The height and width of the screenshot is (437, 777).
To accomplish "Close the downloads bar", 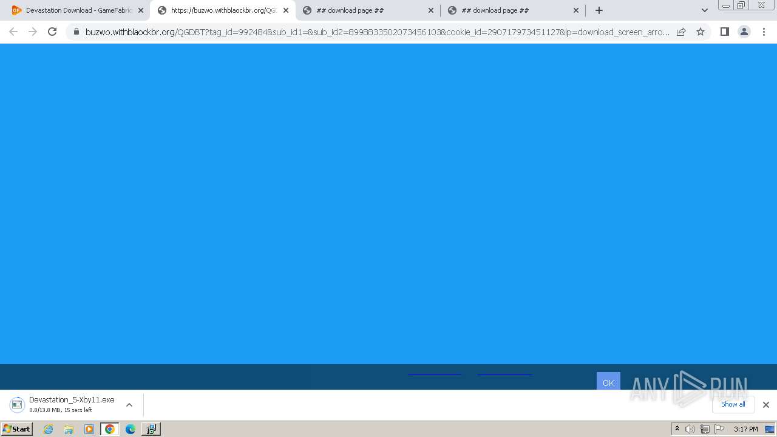I will (x=766, y=405).
